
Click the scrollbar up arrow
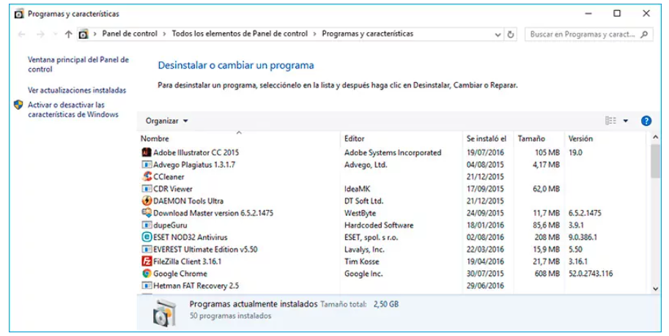(655, 138)
